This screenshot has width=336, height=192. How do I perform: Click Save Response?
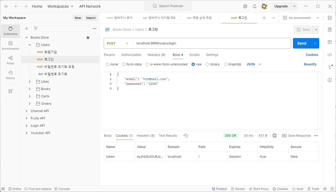(296, 136)
